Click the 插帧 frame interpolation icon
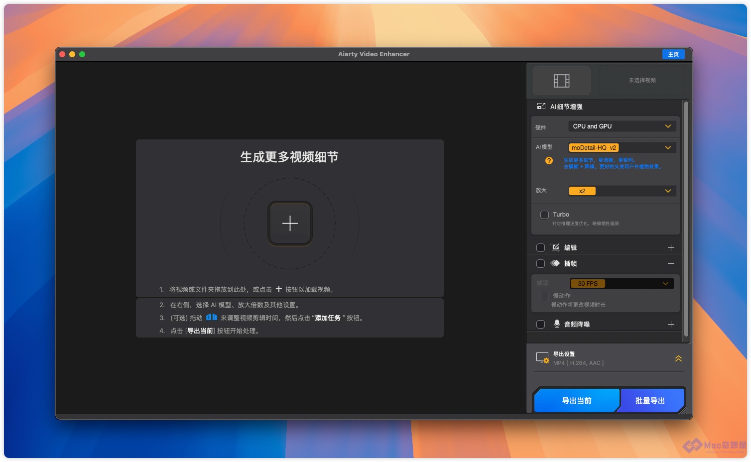The width and height of the screenshot is (751, 462). 555,263
